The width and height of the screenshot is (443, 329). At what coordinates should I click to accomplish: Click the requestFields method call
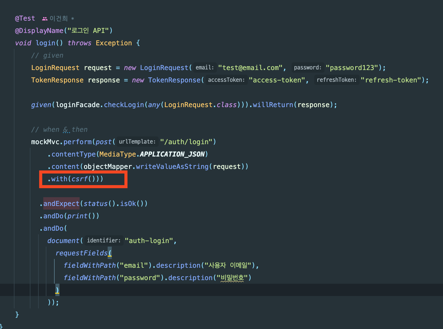(81, 253)
